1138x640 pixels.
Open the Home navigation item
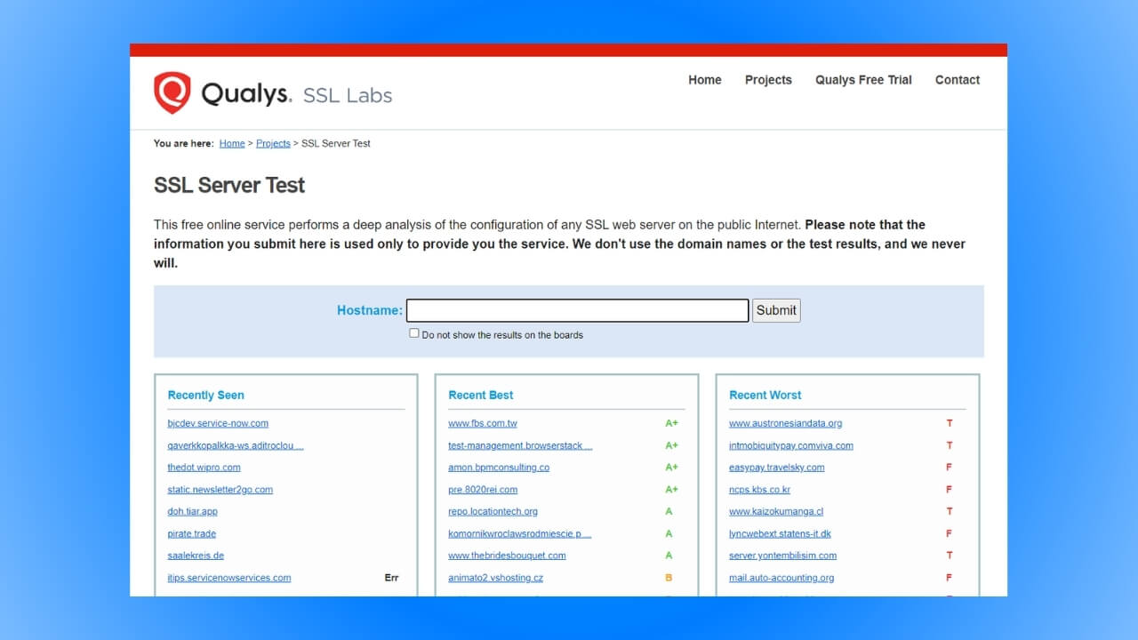[705, 80]
